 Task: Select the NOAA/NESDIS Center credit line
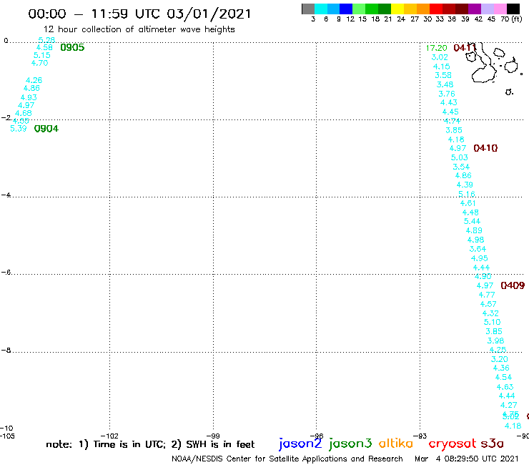point(287,459)
